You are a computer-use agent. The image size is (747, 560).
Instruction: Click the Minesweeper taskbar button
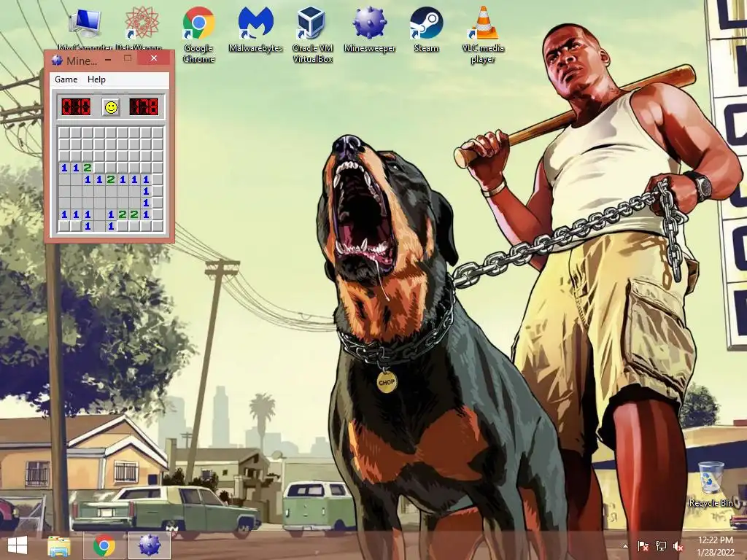pos(150,545)
